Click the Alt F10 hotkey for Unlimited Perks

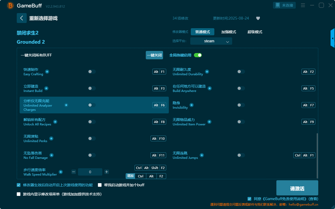tap(158, 138)
